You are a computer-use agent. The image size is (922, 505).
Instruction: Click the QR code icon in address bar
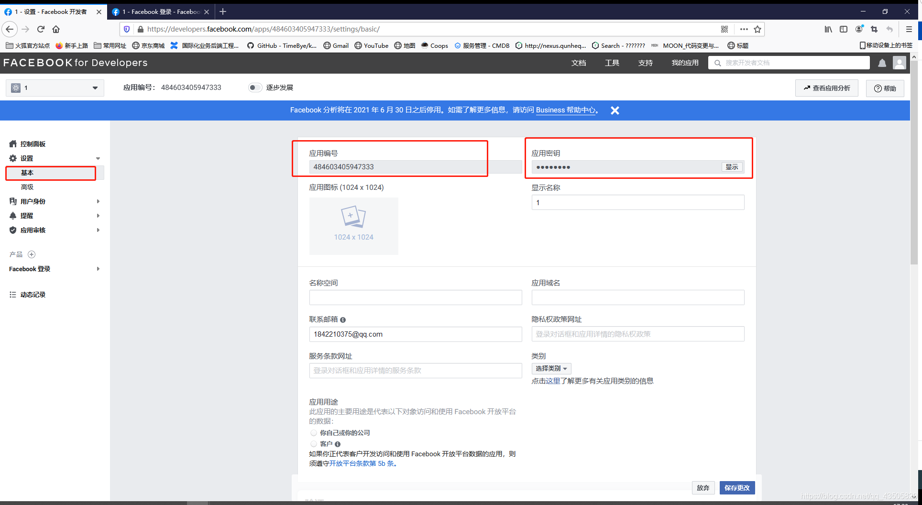(724, 29)
